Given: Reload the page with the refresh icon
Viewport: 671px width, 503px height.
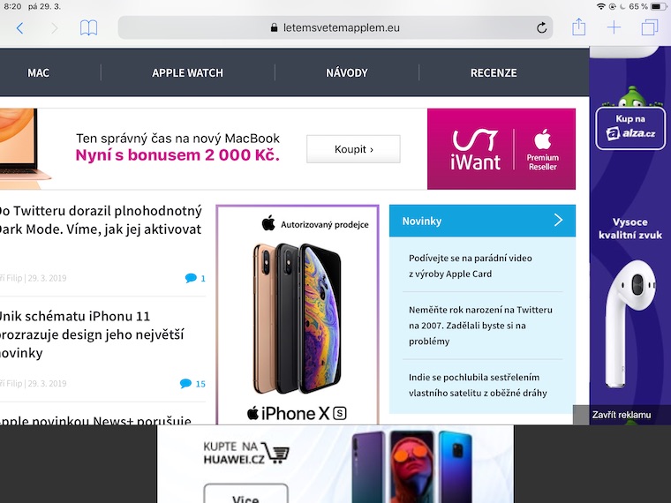Looking at the screenshot, I should coord(542,28).
